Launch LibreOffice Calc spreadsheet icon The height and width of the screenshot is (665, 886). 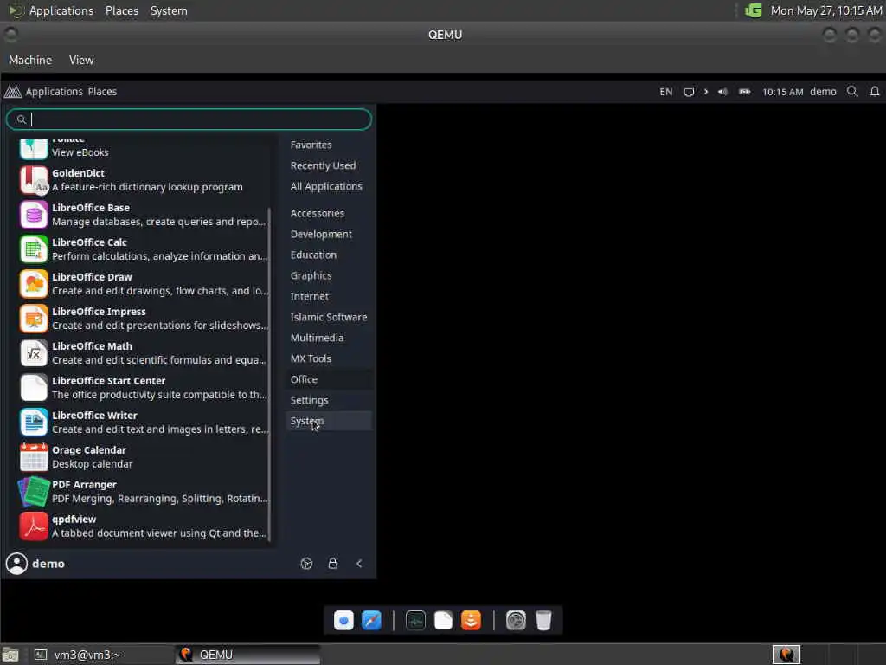click(x=34, y=249)
